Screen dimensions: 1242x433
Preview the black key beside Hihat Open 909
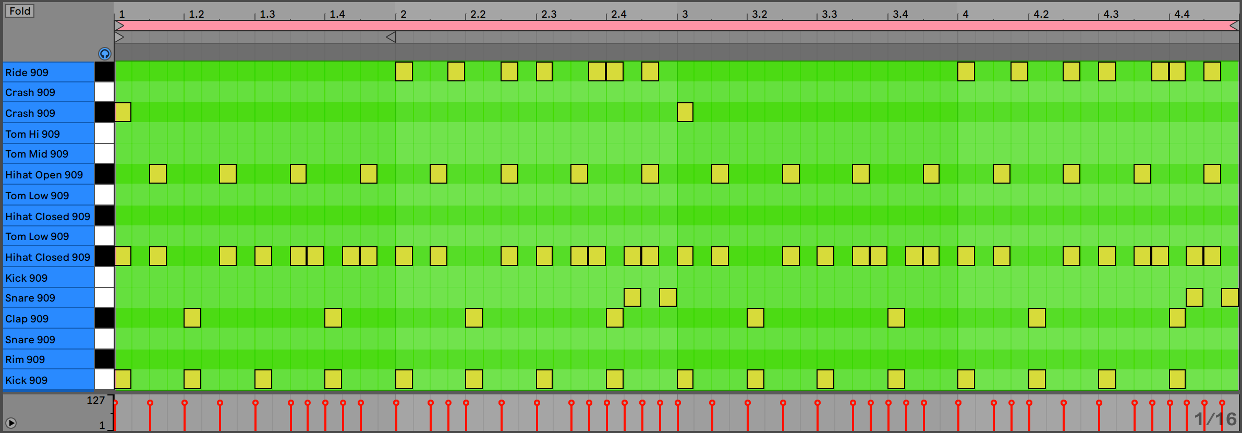pyautogui.click(x=104, y=174)
